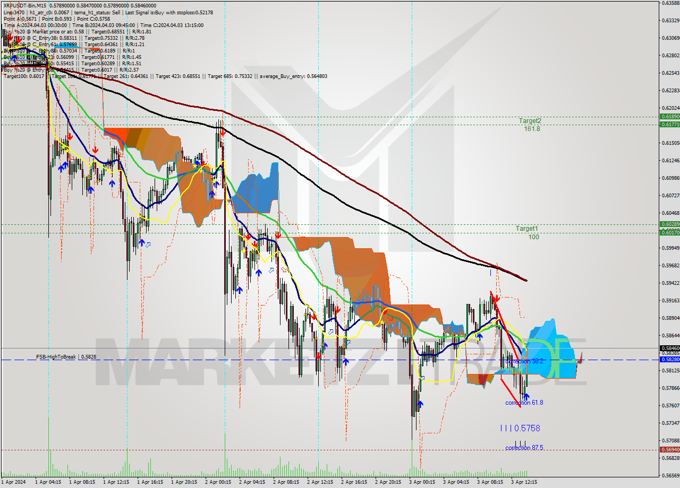Click the 0.57347 price axis value
680x488 pixels.
pyautogui.click(x=670, y=423)
